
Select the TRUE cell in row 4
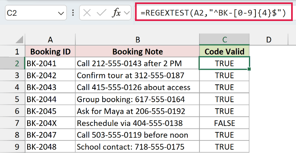click(224, 87)
